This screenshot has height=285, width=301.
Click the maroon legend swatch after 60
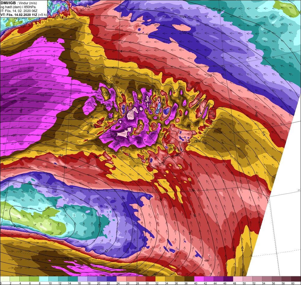click(x=296, y=279)
